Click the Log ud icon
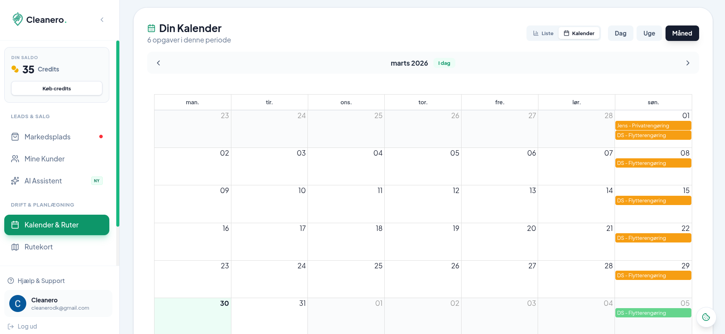The height and width of the screenshot is (334, 725). pyautogui.click(x=11, y=326)
